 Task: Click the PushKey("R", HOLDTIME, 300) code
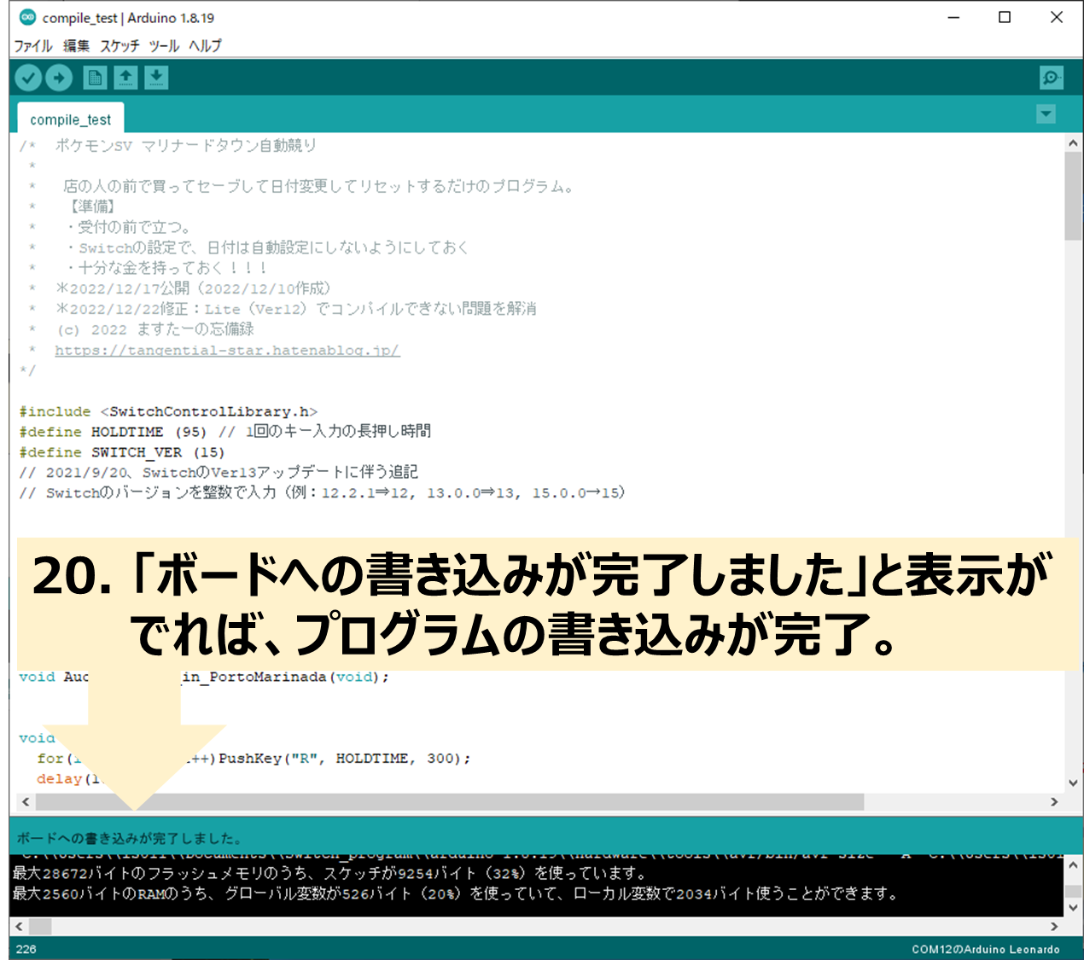coord(344,758)
